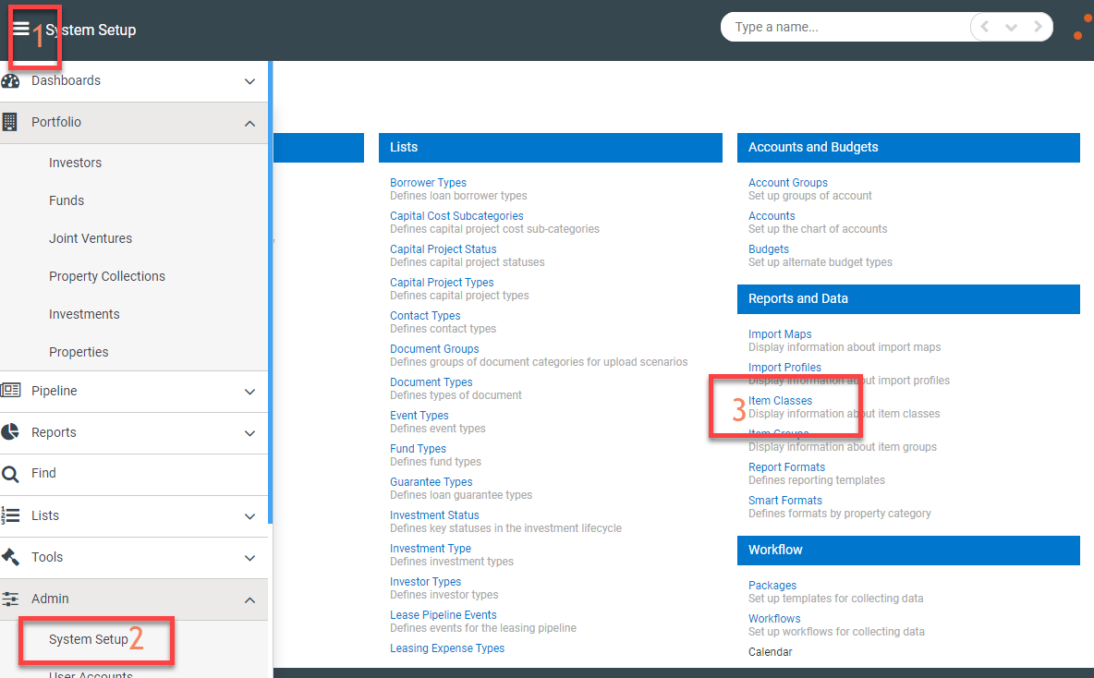1094x678 pixels.
Task: Expand the Pipeline section chevron
Action: coord(249,392)
